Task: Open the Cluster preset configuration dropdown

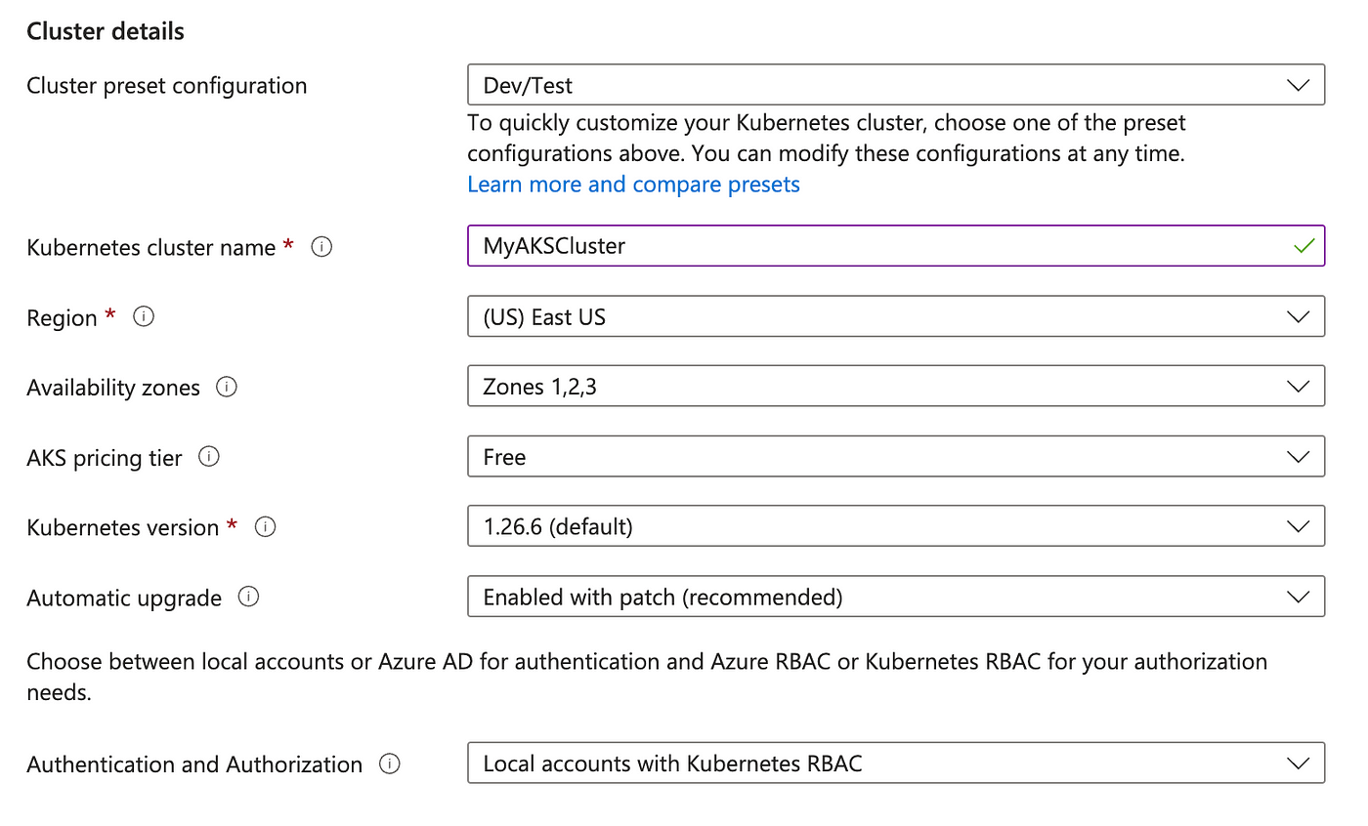Action: 896,85
